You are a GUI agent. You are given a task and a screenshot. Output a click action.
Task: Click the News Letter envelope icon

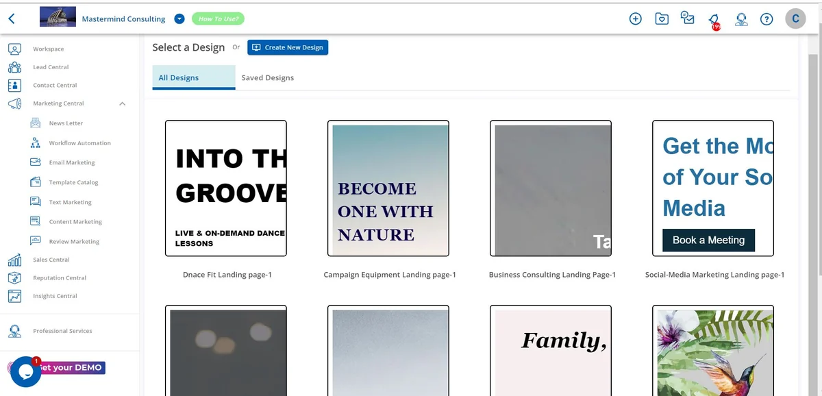tap(36, 123)
